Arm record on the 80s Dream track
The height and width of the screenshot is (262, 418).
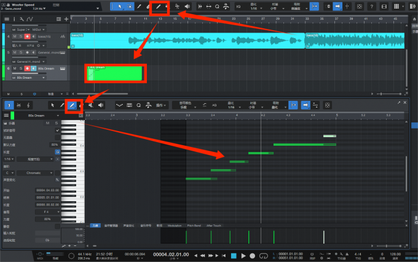pyautogui.click(x=28, y=69)
